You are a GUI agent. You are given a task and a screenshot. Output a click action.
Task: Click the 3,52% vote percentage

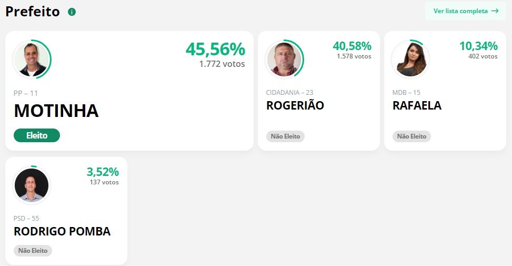tap(103, 172)
